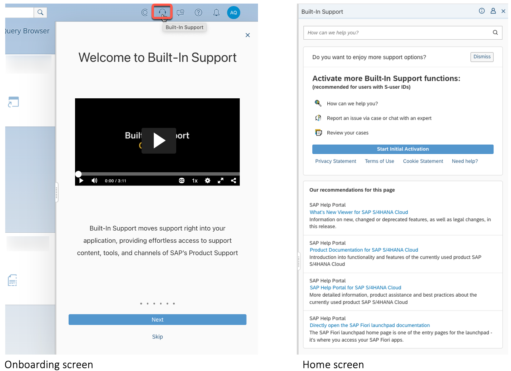Screen dimensions: 511x371
Task: Mute the video volume icon
Action: point(94,180)
